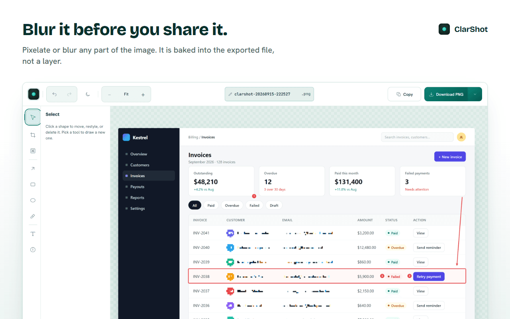Click the AMOUNT column header
510x319 pixels.
point(365,220)
